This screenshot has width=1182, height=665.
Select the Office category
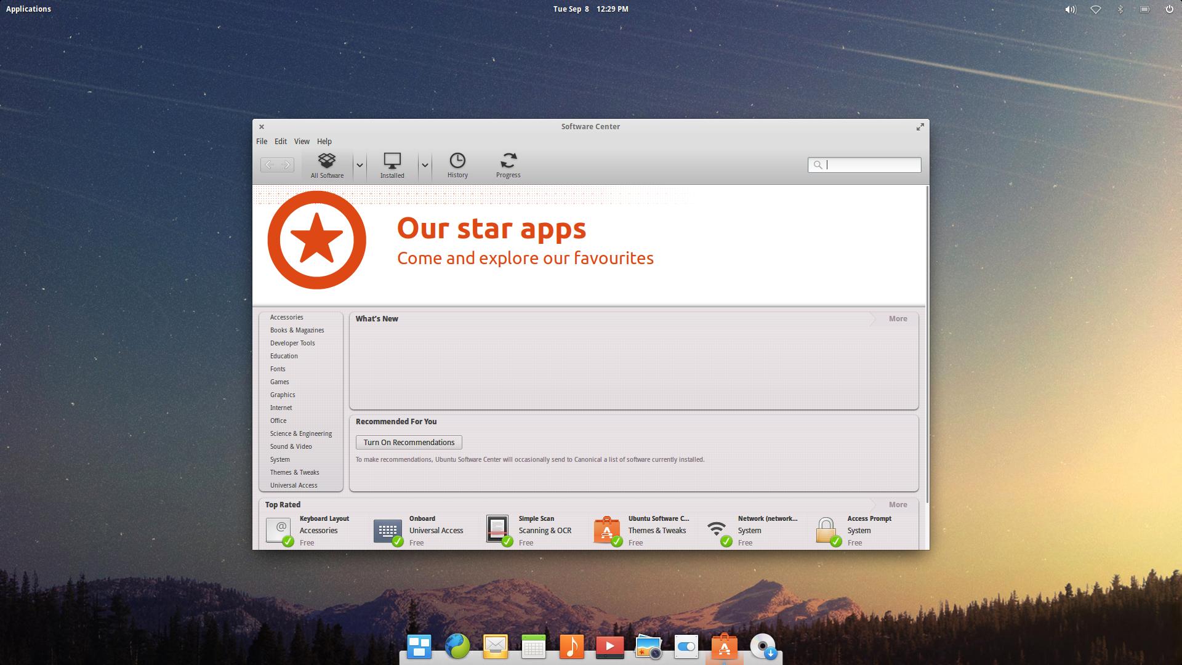click(278, 421)
